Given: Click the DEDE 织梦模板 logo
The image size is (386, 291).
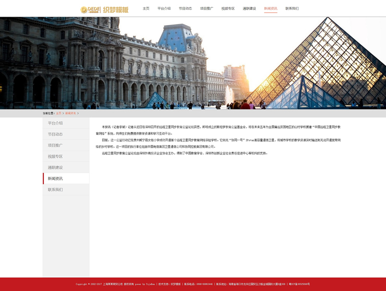Looking at the screenshot, I should click(x=104, y=9).
